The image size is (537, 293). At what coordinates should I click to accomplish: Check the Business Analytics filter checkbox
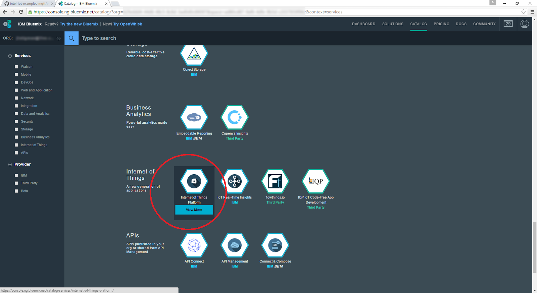click(x=16, y=137)
